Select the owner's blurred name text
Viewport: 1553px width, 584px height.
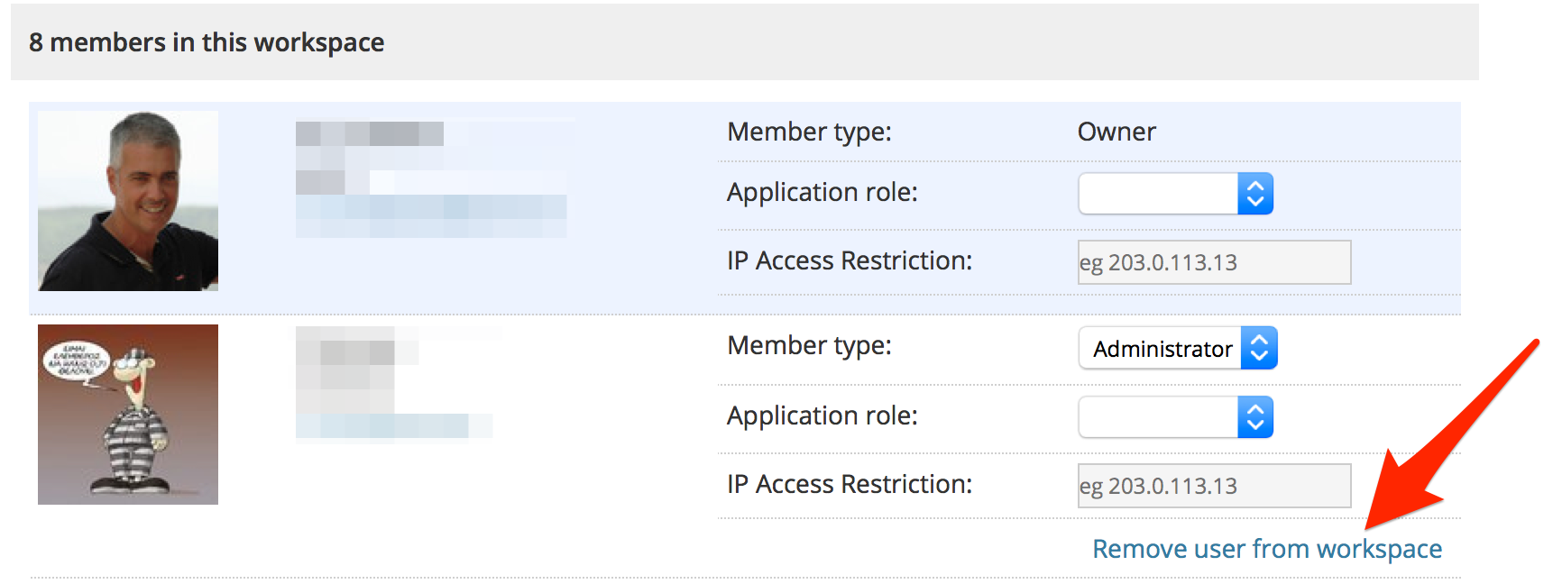[x=370, y=134]
